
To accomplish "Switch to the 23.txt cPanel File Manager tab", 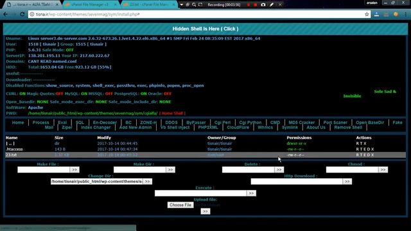I will [150, 4].
